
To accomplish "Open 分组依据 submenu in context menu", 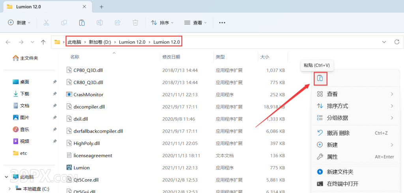I will [355, 118].
